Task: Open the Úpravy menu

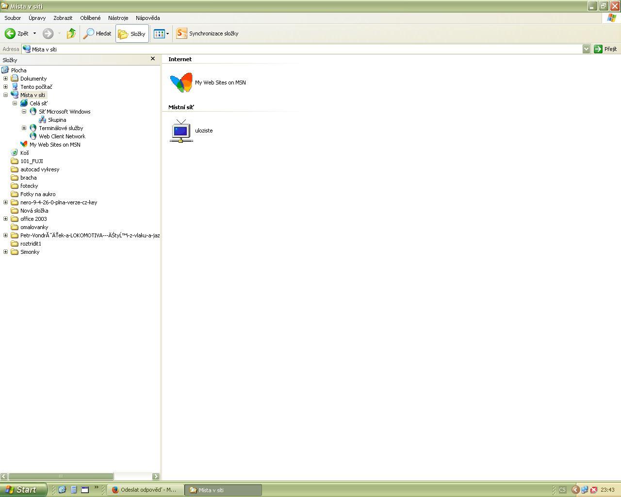Action: [37, 18]
